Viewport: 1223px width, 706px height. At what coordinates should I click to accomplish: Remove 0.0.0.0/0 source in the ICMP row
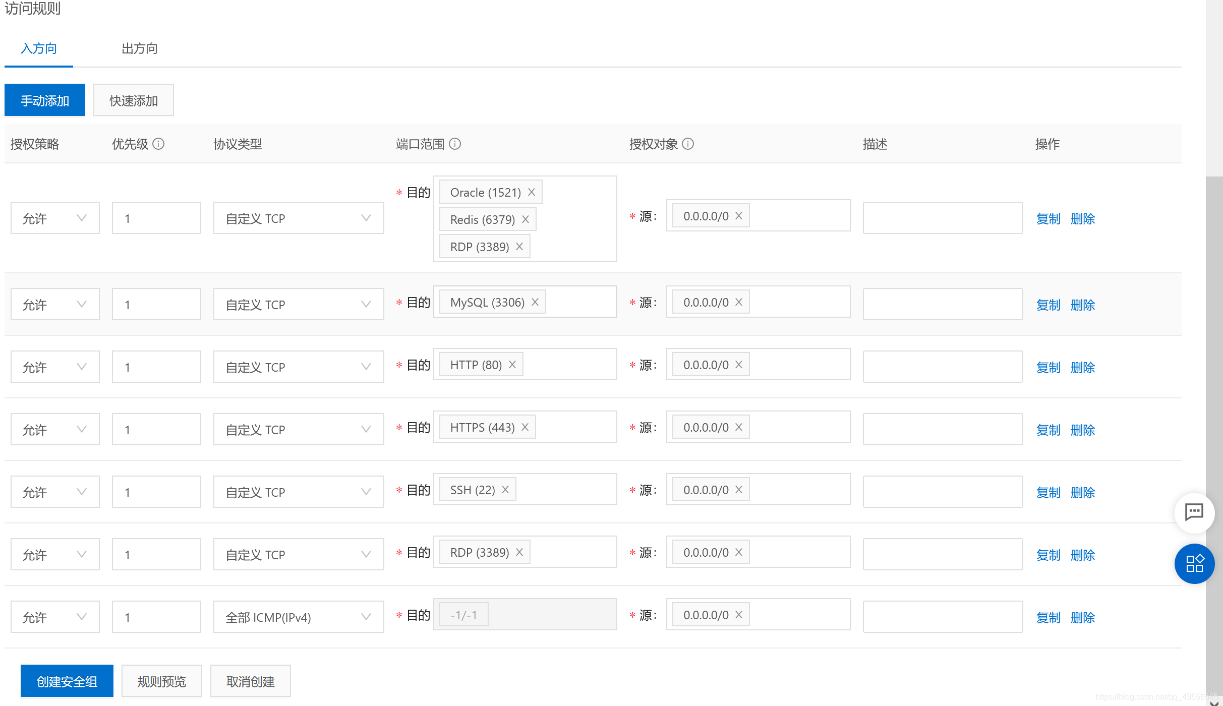tap(738, 615)
